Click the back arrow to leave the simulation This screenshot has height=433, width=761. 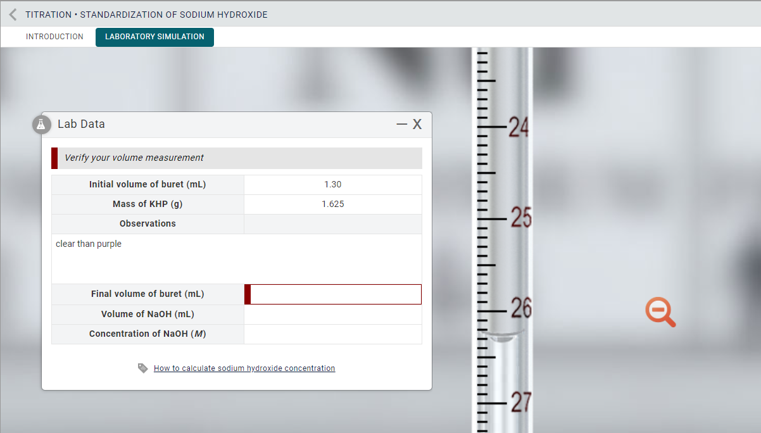(12, 14)
